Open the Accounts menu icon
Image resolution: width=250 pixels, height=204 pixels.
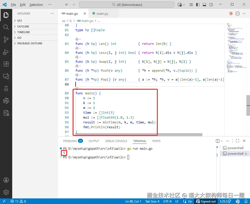coord(6,180)
